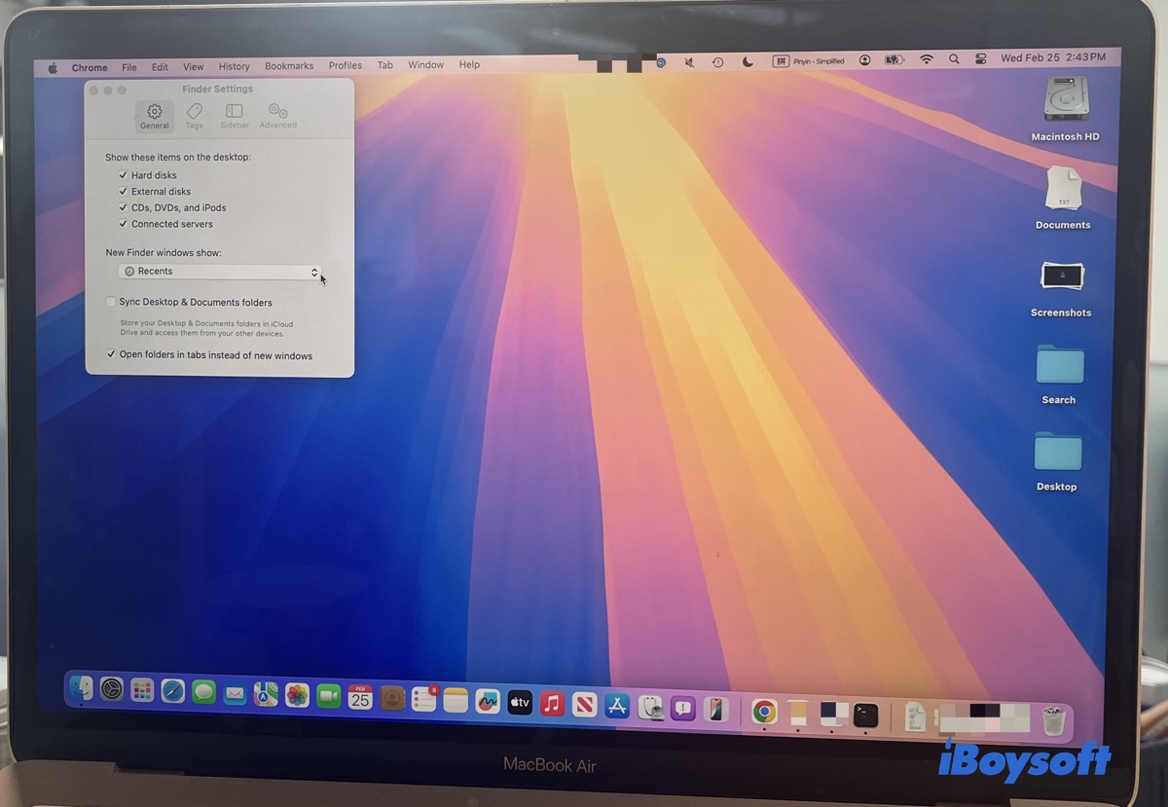The height and width of the screenshot is (807, 1168).
Task: Launch Google Chrome from the Dock
Action: 763,714
